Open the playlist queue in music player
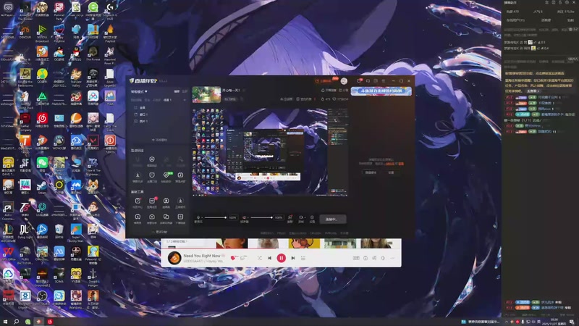The height and width of the screenshot is (326, 579). 303,258
